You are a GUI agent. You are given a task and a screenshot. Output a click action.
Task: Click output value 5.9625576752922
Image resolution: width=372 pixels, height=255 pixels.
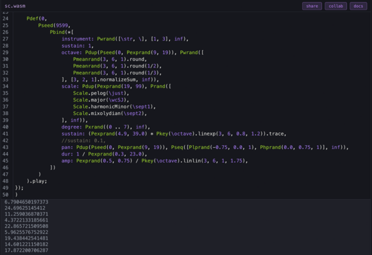point(26,232)
